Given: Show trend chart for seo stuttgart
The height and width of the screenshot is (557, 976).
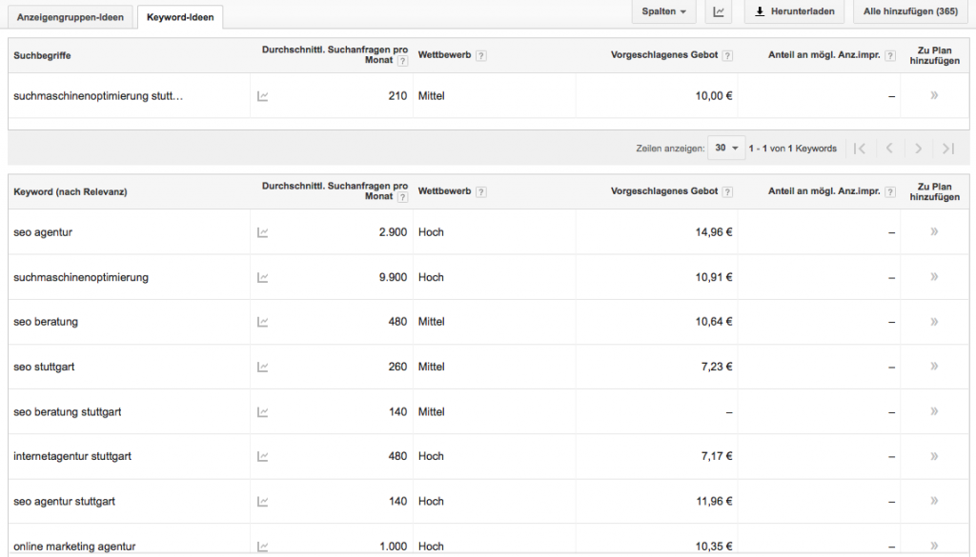Looking at the screenshot, I should tap(263, 367).
